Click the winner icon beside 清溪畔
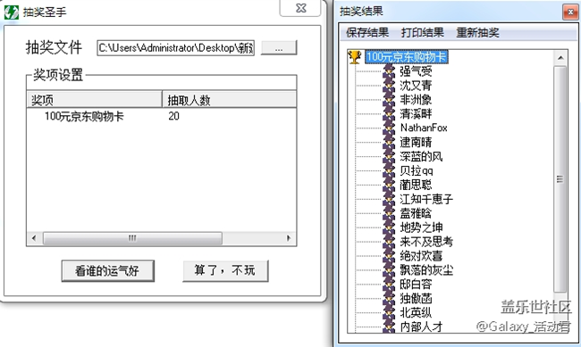 click(389, 113)
